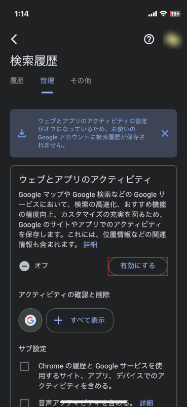Tap the download icon in the info banner
187x407 pixels.
coord(22,133)
